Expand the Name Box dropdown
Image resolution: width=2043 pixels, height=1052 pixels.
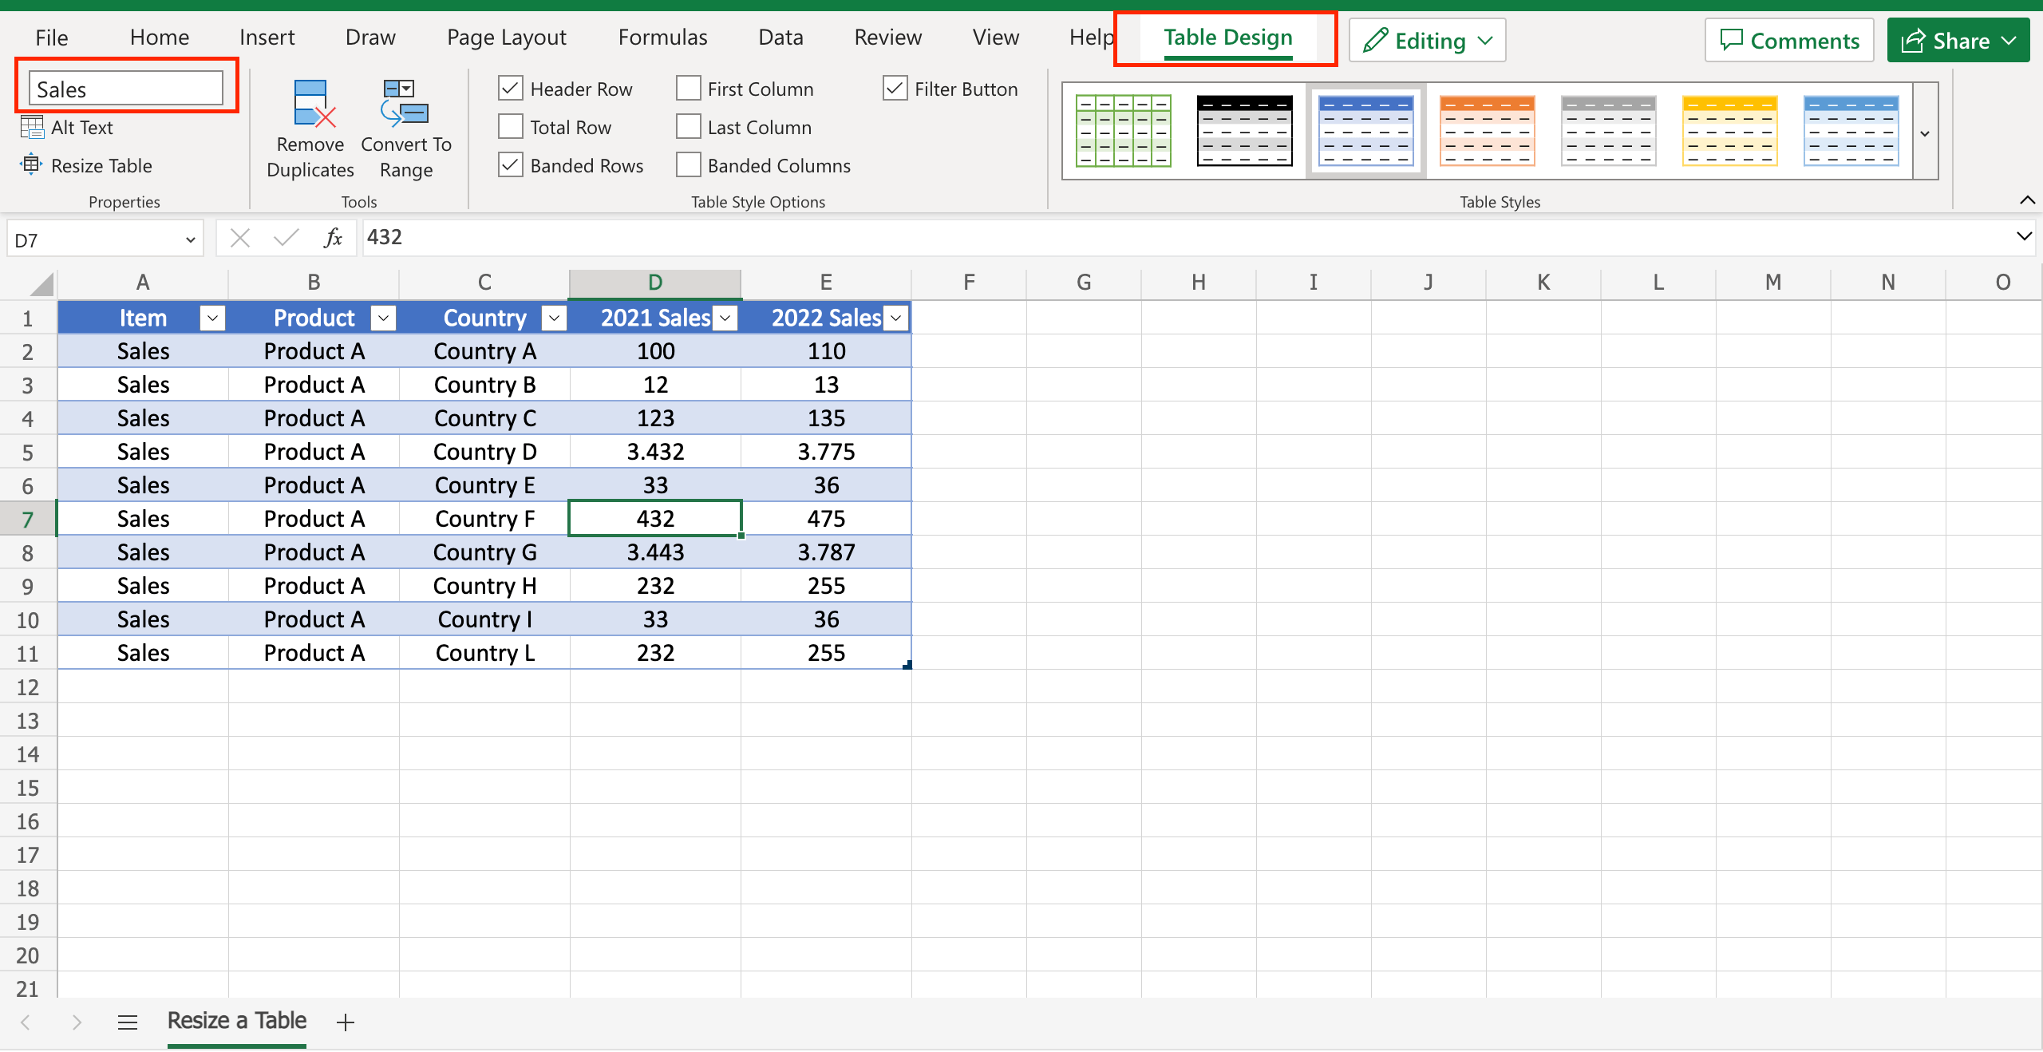[x=189, y=238]
